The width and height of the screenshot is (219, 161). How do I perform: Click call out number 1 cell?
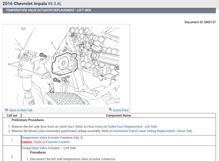12,141
